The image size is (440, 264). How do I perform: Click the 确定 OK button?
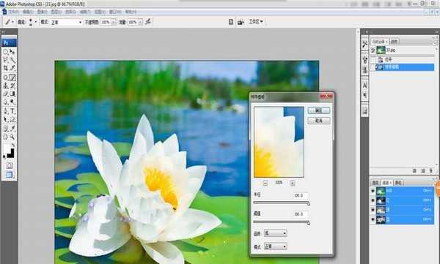pos(319,110)
